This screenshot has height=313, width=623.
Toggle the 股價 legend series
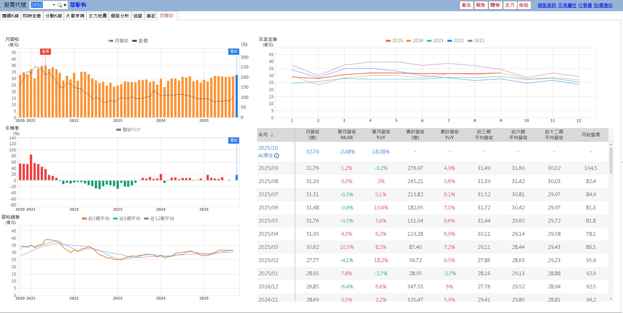coord(140,41)
